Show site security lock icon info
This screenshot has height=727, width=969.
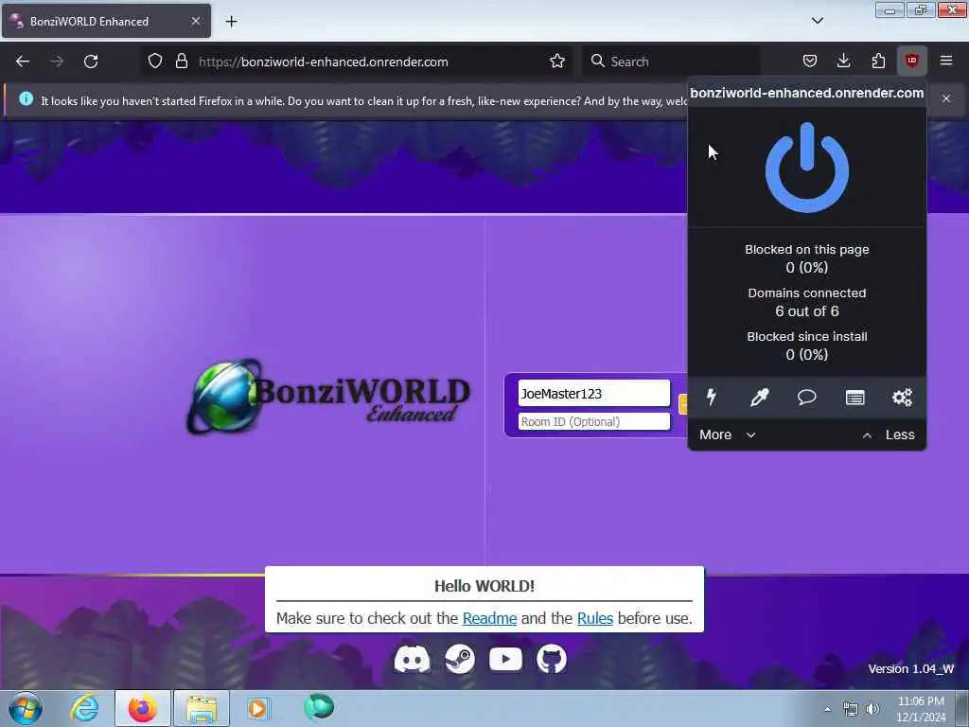point(181,61)
